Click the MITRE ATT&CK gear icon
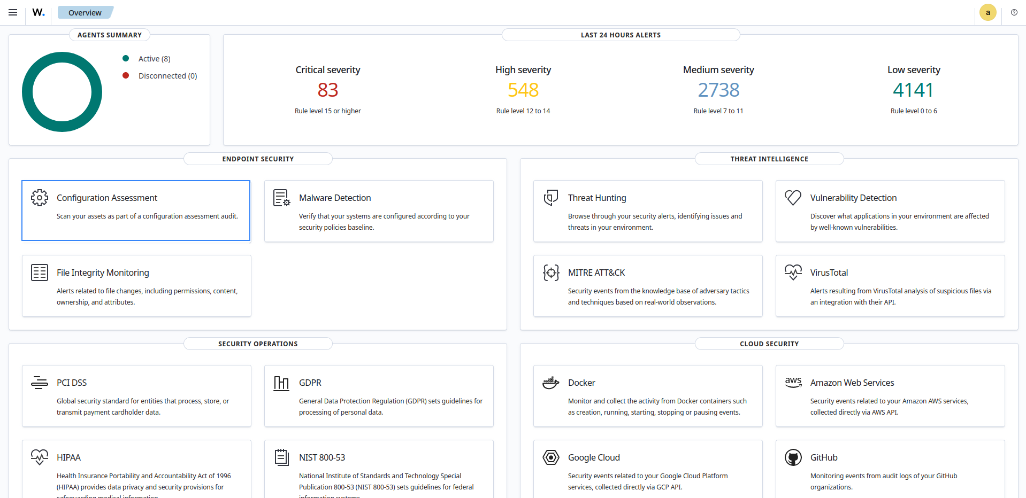The height and width of the screenshot is (498, 1026). [550, 273]
